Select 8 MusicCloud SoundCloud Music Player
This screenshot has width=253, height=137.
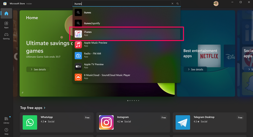point(126,77)
